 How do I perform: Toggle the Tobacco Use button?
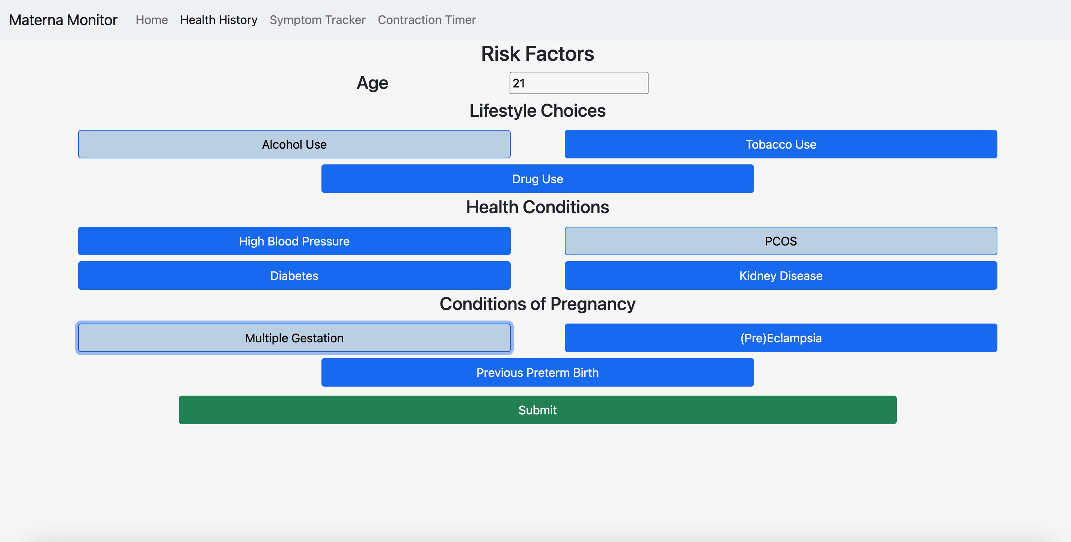(781, 144)
